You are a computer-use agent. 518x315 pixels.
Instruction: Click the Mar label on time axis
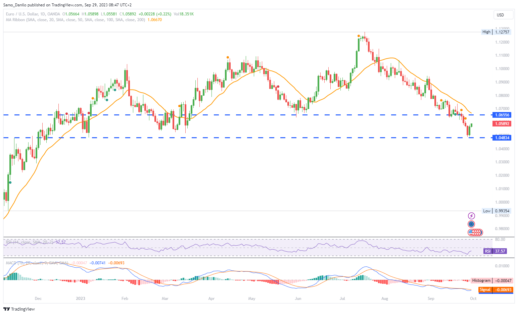click(165, 299)
